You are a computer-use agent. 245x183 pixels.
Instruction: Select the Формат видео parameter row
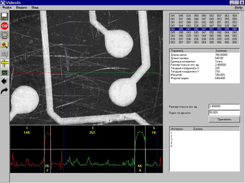tap(204, 78)
